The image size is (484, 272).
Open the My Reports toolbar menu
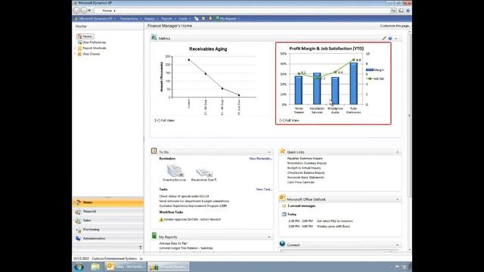click(228, 18)
